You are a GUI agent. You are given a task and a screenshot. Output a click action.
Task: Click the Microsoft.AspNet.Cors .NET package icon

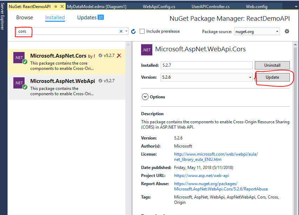tap(19, 58)
